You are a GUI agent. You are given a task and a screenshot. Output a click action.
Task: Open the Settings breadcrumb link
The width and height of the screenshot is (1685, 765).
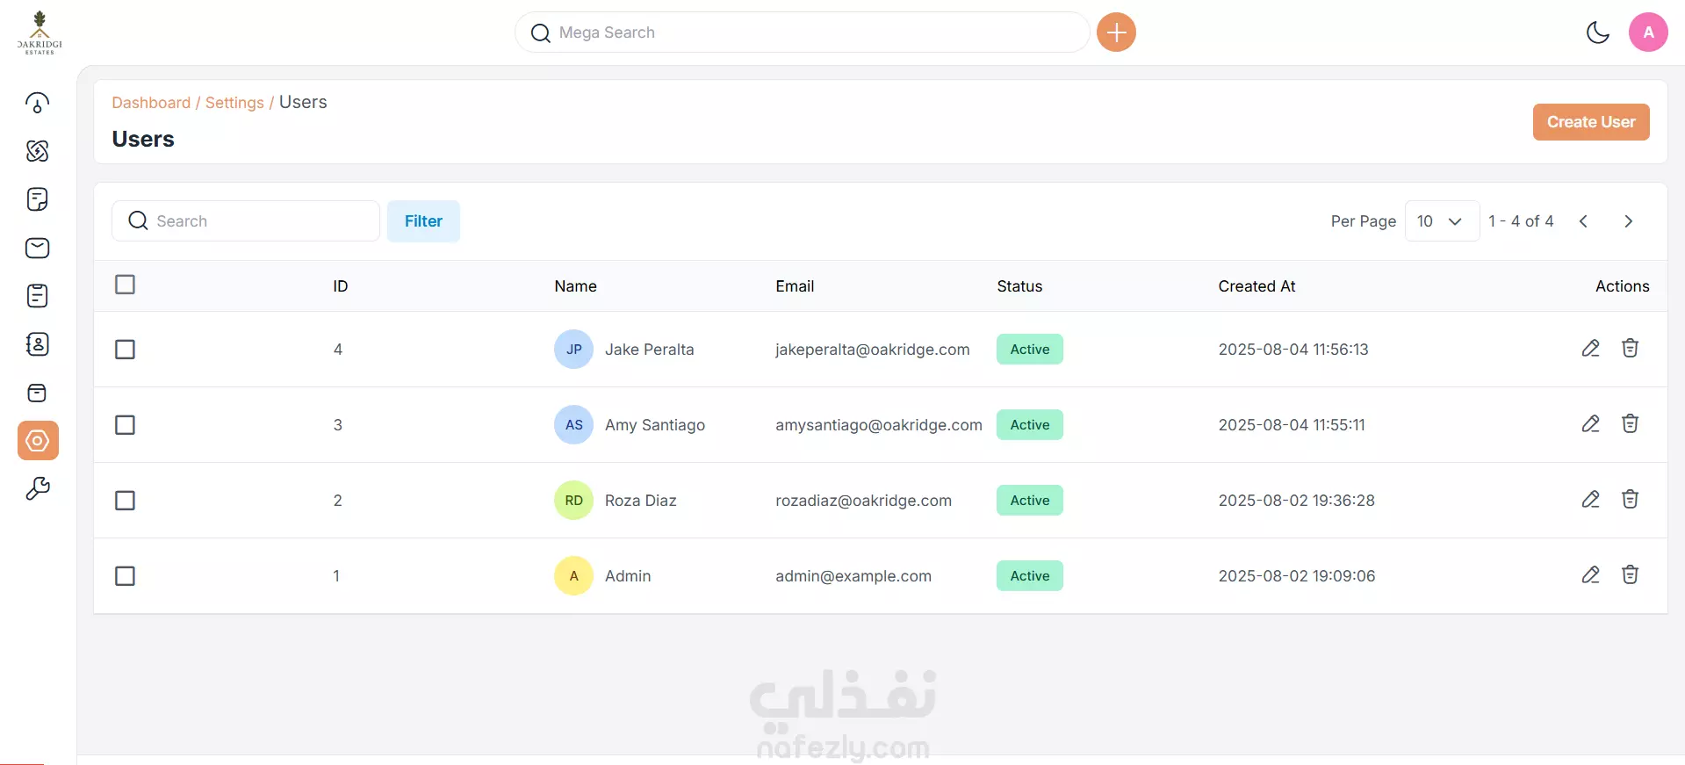(x=234, y=103)
